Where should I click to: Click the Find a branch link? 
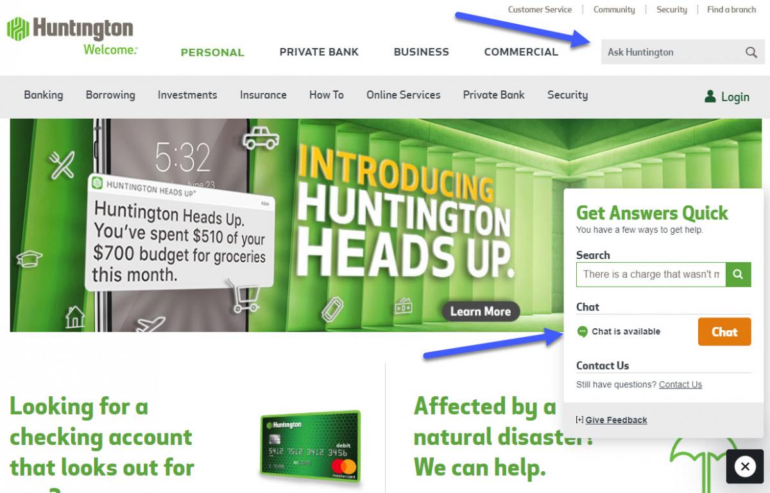pos(732,10)
